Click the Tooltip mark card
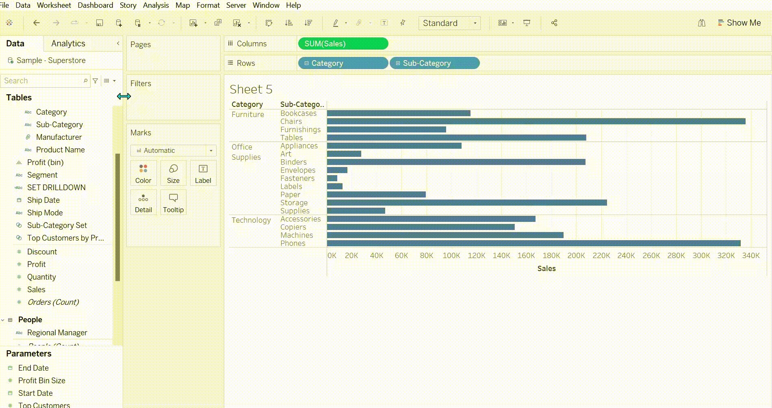The height and width of the screenshot is (408, 772). (173, 202)
